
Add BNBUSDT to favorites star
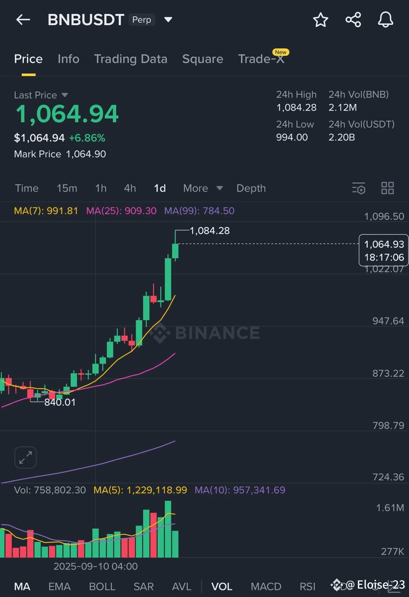point(320,20)
